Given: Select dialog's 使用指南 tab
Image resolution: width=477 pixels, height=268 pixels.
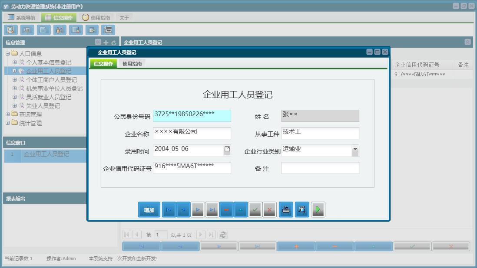Looking at the screenshot, I should pyautogui.click(x=132, y=64).
